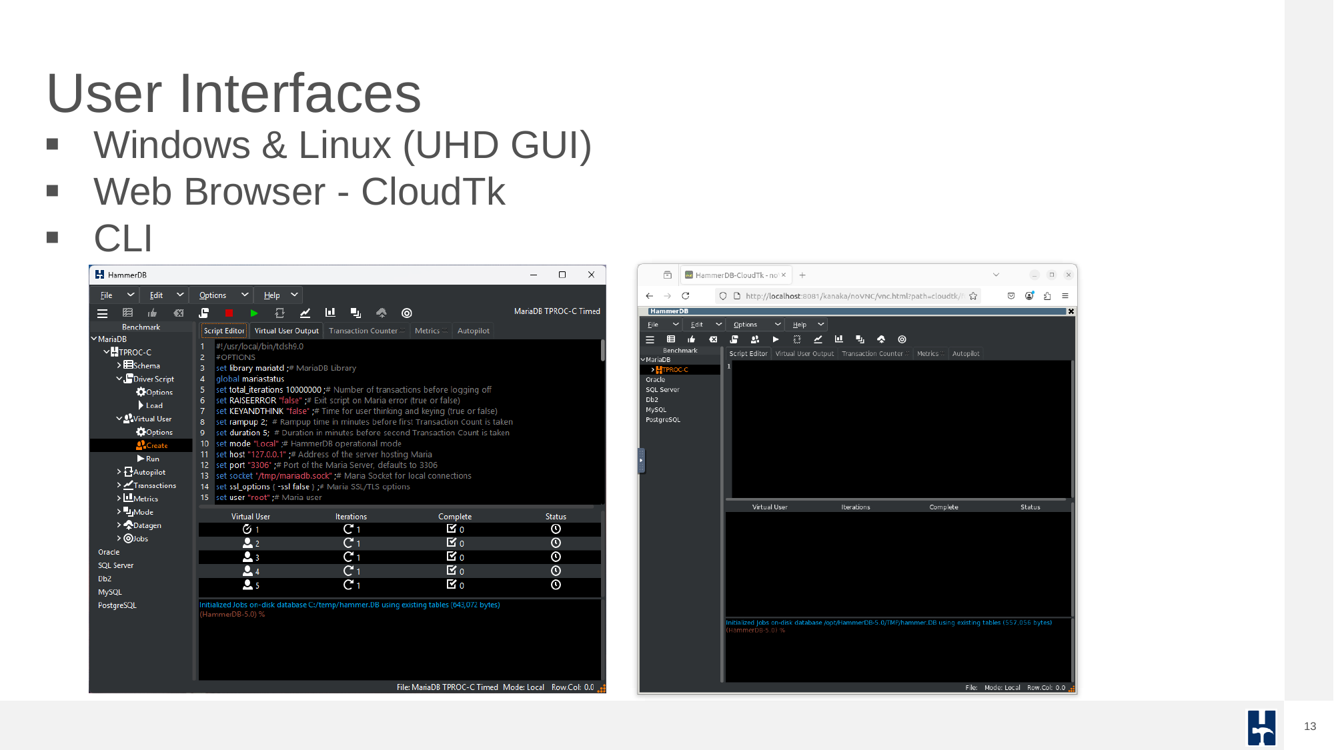Click the green run arrow in the desktop toolbar
The image size is (1334, 750).
pyautogui.click(x=254, y=313)
